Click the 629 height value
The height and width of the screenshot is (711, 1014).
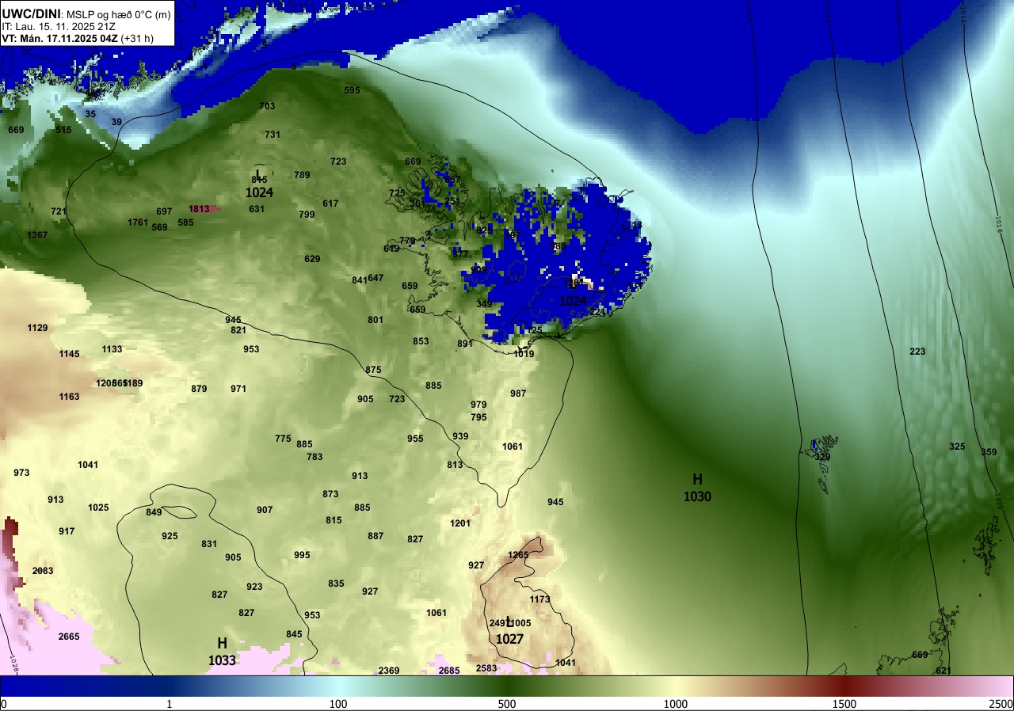(x=312, y=259)
